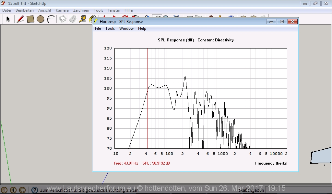
Task: Open Hornresp's File menu
Action: pos(98,28)
